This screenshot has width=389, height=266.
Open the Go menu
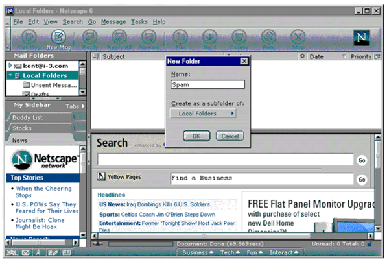coord(92,22)
